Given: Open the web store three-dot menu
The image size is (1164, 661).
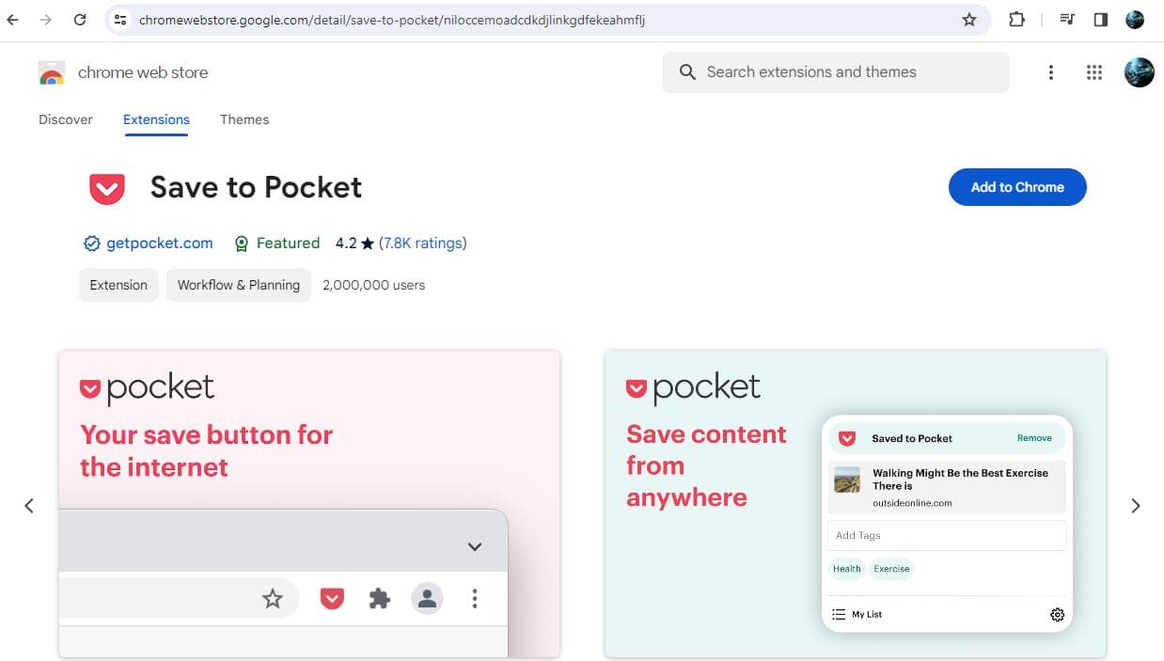Looking at the screenshot, I should pos(1051,72).
